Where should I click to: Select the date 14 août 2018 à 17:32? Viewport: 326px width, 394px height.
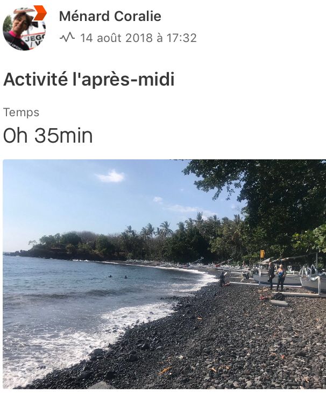click(x=138, y=38)
